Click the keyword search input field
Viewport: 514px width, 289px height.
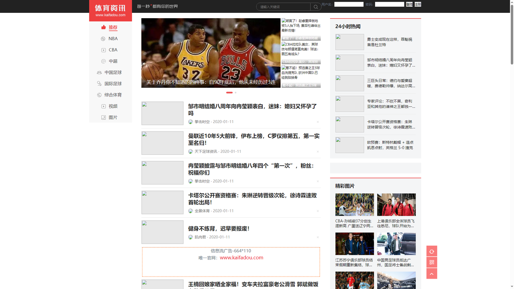(x=283, y=7)
